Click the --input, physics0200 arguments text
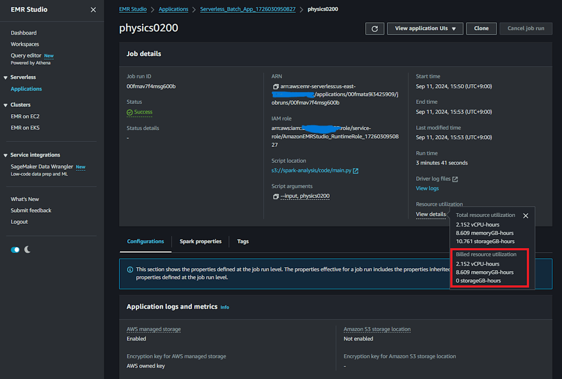562x379 pixels. point(305,196)
